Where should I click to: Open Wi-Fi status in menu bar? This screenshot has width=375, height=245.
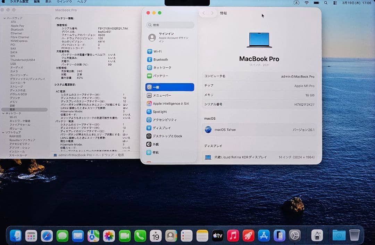click(x=306, y=3)
